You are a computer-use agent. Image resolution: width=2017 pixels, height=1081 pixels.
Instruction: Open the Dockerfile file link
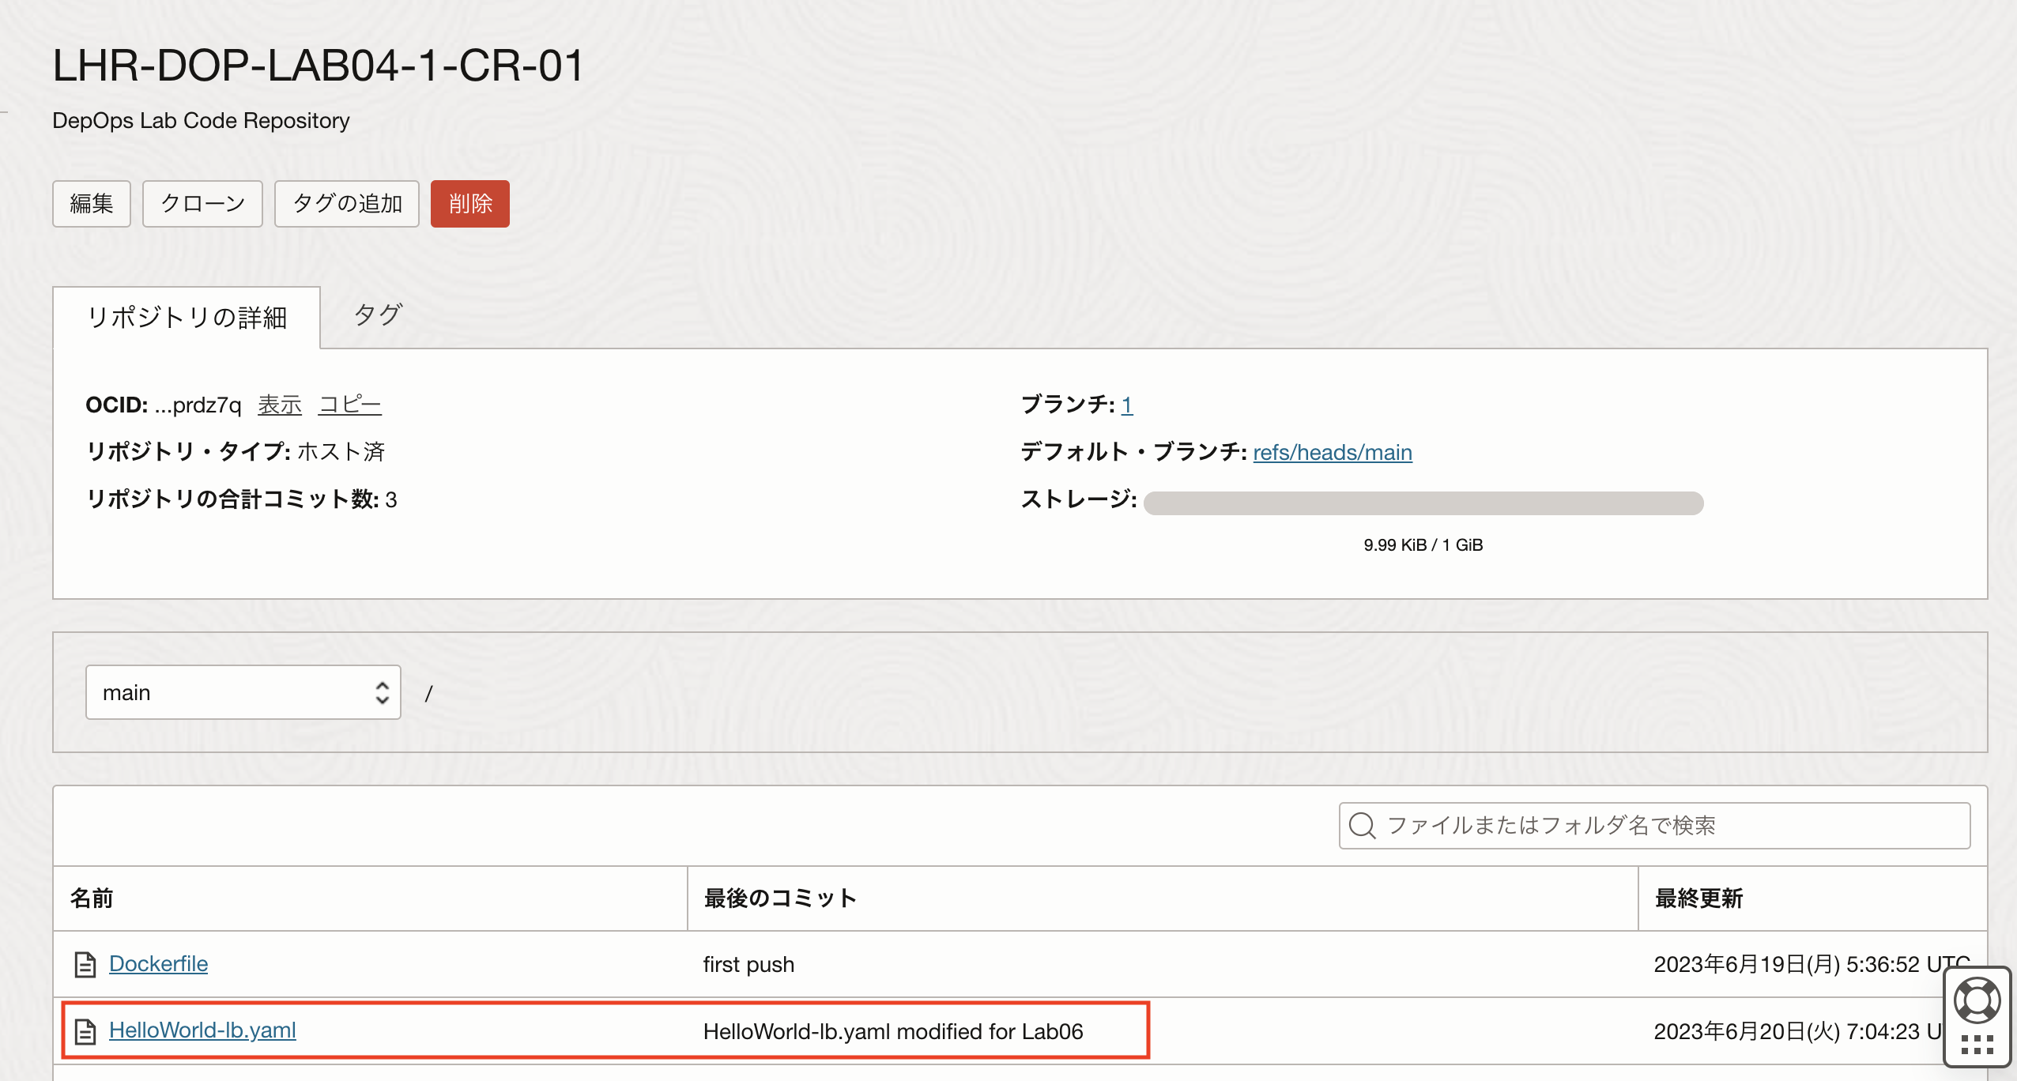point(158,964)
